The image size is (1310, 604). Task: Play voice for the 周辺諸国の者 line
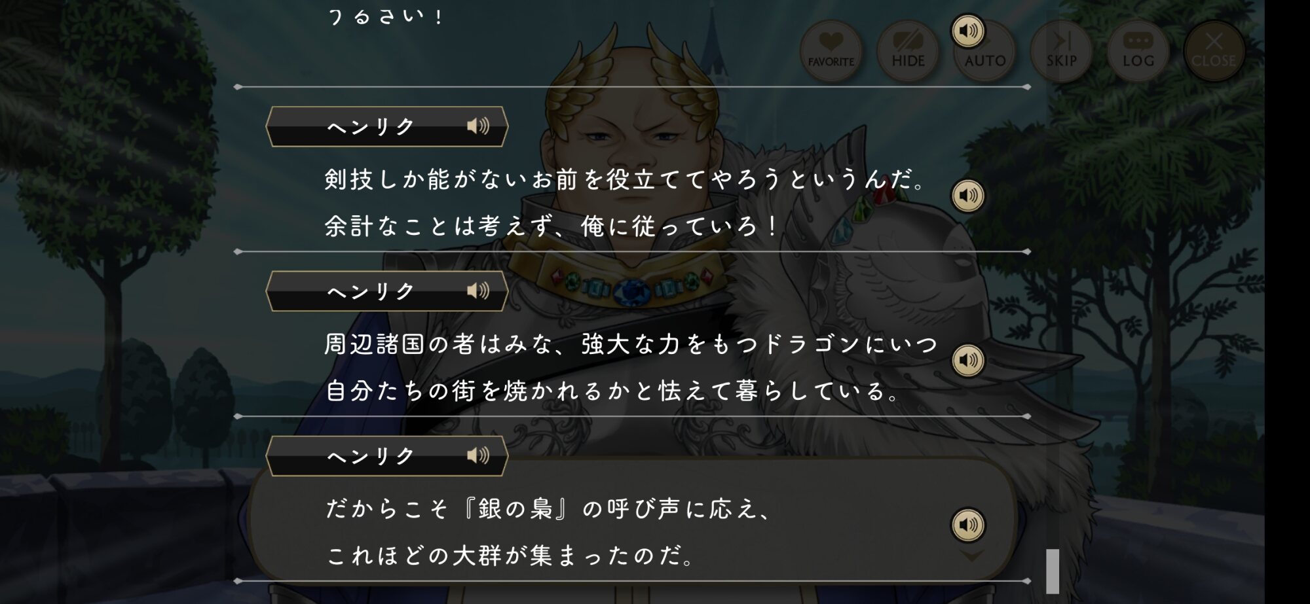[x=967, y=360]
